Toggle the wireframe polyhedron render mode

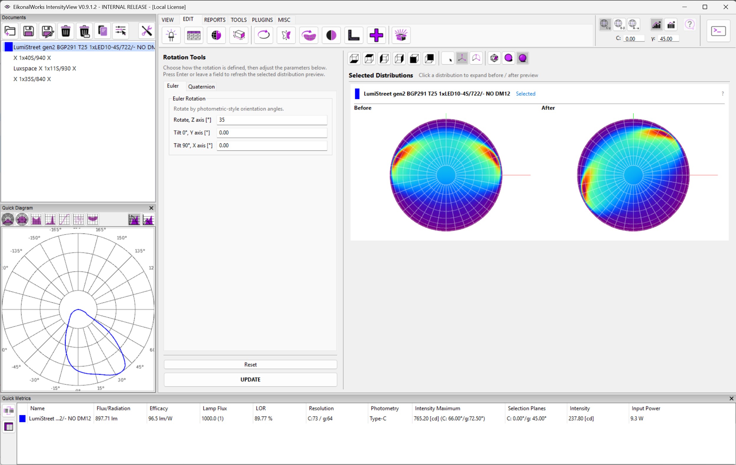[x=494, y=58]
